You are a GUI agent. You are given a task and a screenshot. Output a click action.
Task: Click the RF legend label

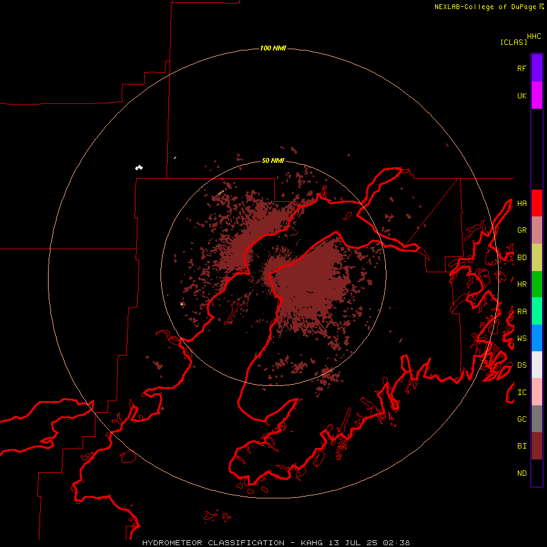click(x=521, y=68)
